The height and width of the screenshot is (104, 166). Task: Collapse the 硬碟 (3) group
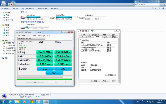click(20, 12)
